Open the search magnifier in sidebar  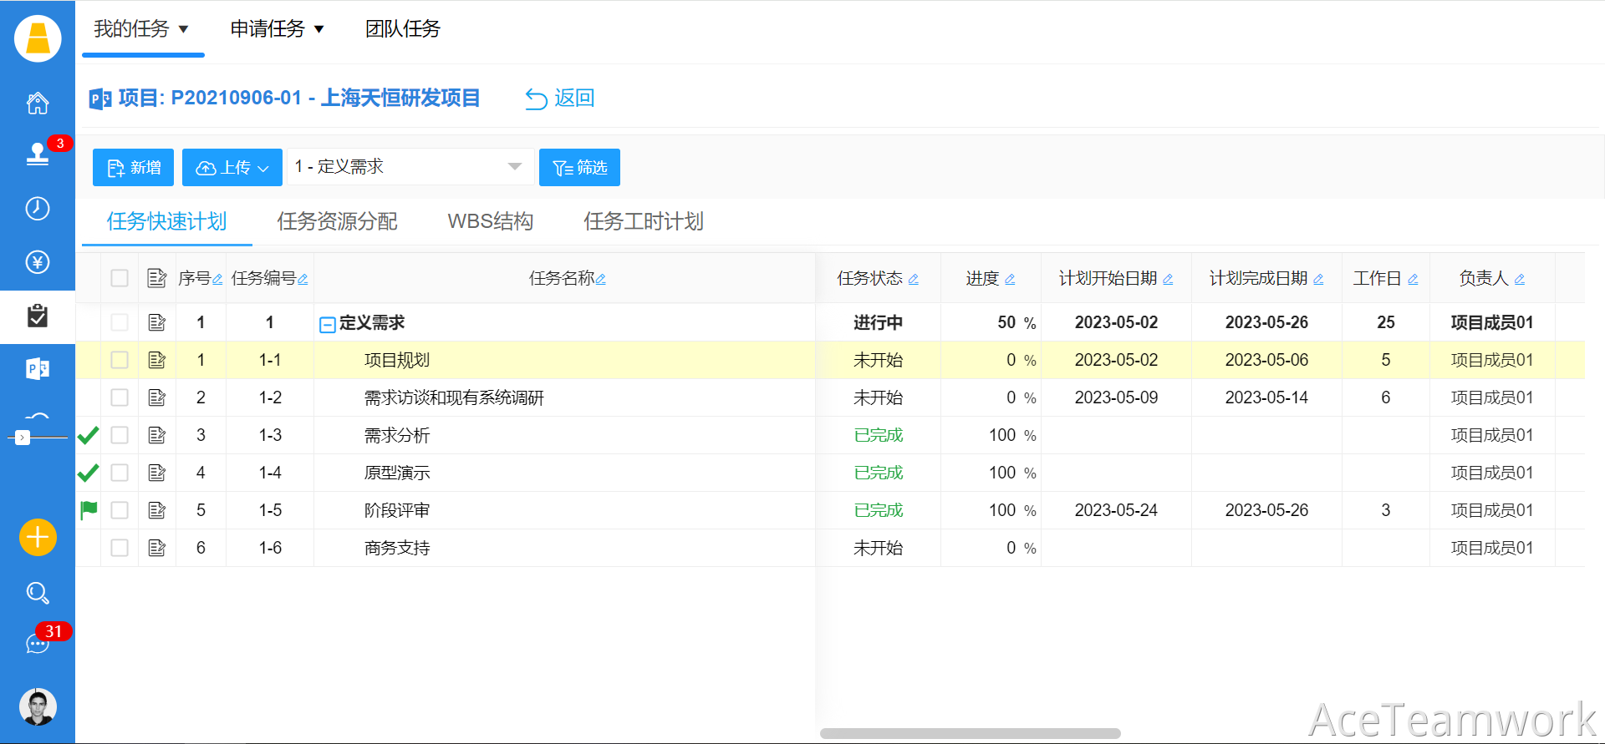click(x=38, y=593)
